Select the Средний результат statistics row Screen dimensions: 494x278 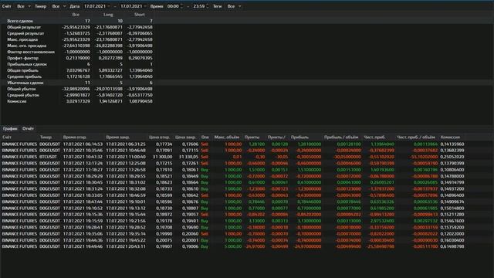click(x=77, y=33)
